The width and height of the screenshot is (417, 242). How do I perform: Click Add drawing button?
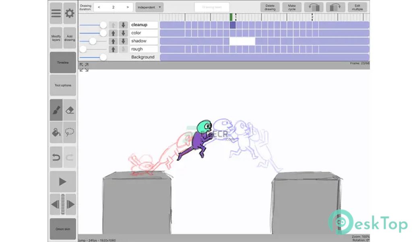(x=70, y=38)
